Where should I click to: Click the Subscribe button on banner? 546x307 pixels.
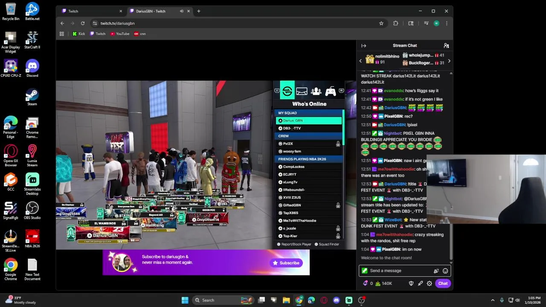[x=286, y=263]
